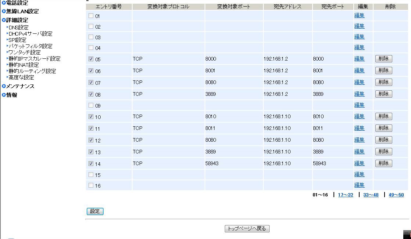Expand the 無線LAN設定 sidebar section
The width and height of the screenshot is (411, 239).
click(x=22, y=11)
